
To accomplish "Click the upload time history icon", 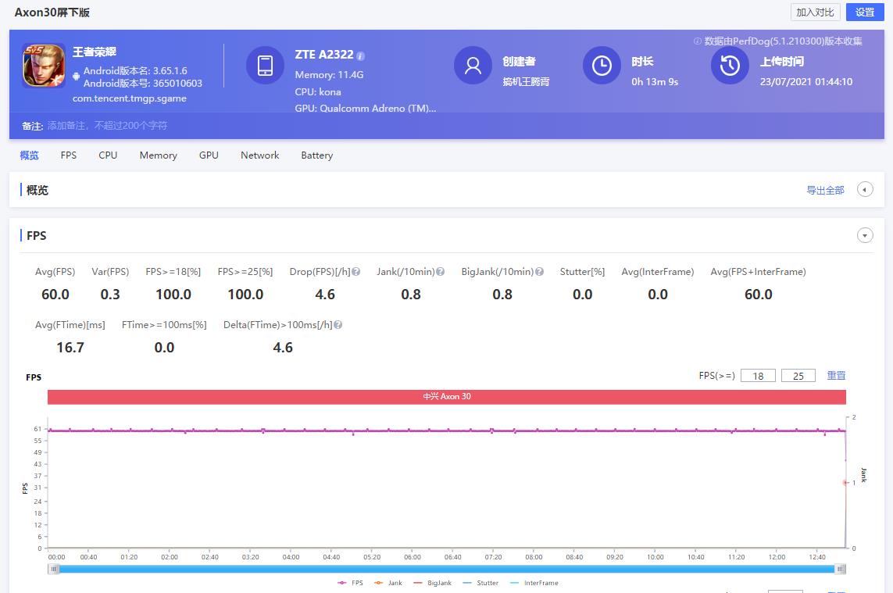I will click(x=730, y=66).
